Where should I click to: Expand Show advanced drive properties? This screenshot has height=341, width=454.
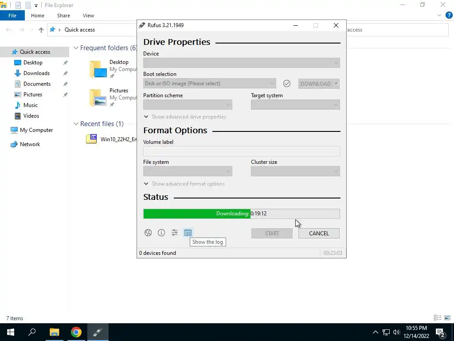(185, 117)
